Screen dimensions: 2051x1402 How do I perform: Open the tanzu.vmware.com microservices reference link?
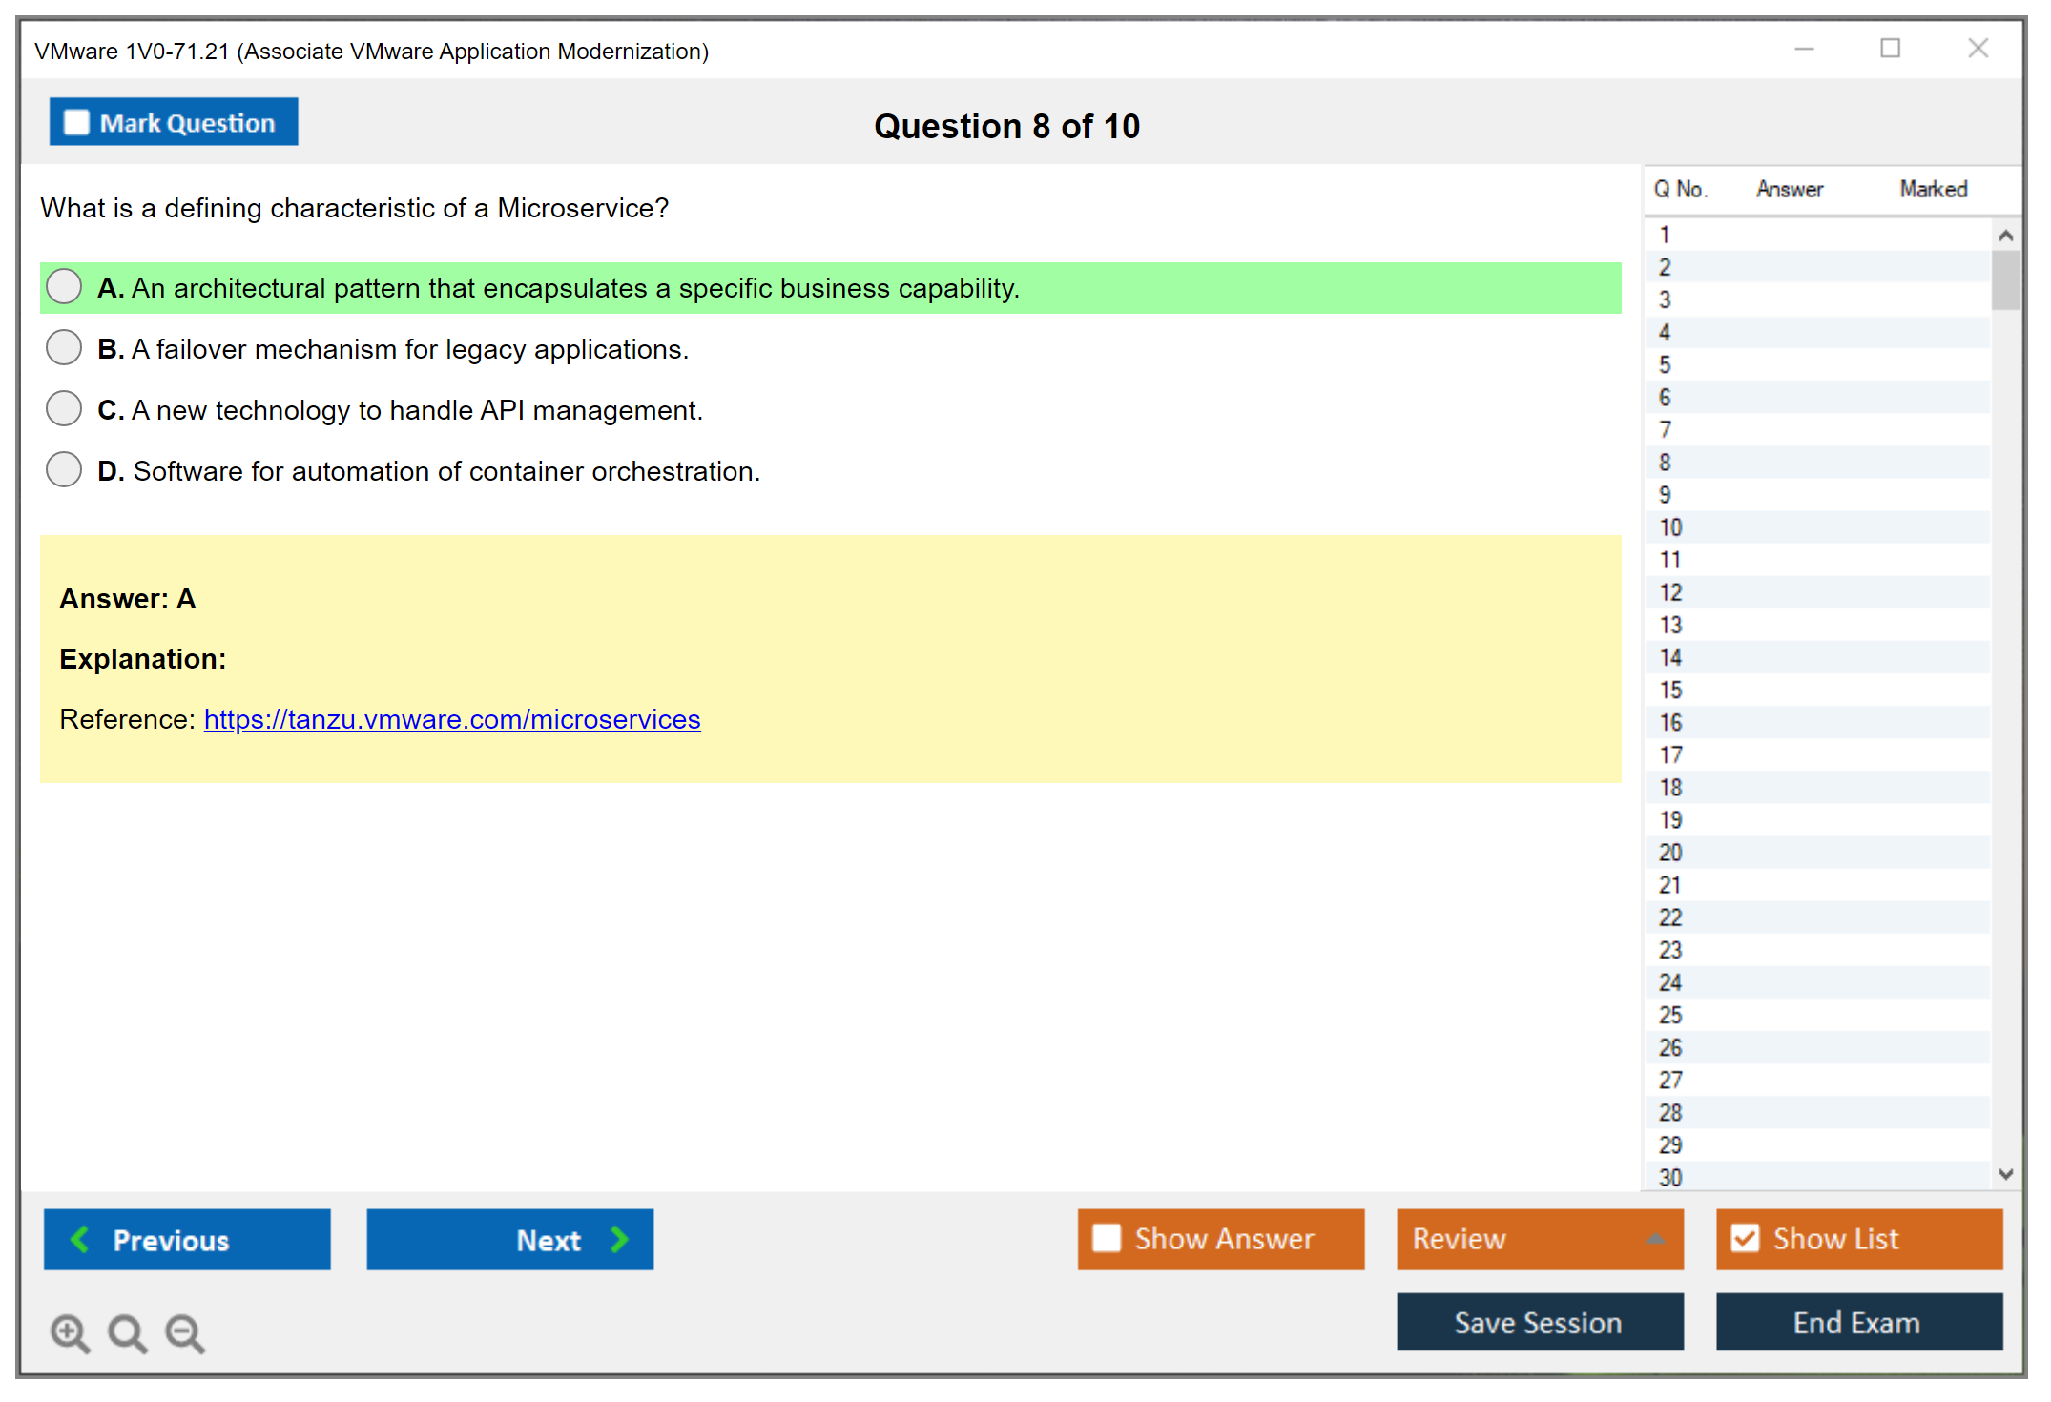click(x=452, y=719)
